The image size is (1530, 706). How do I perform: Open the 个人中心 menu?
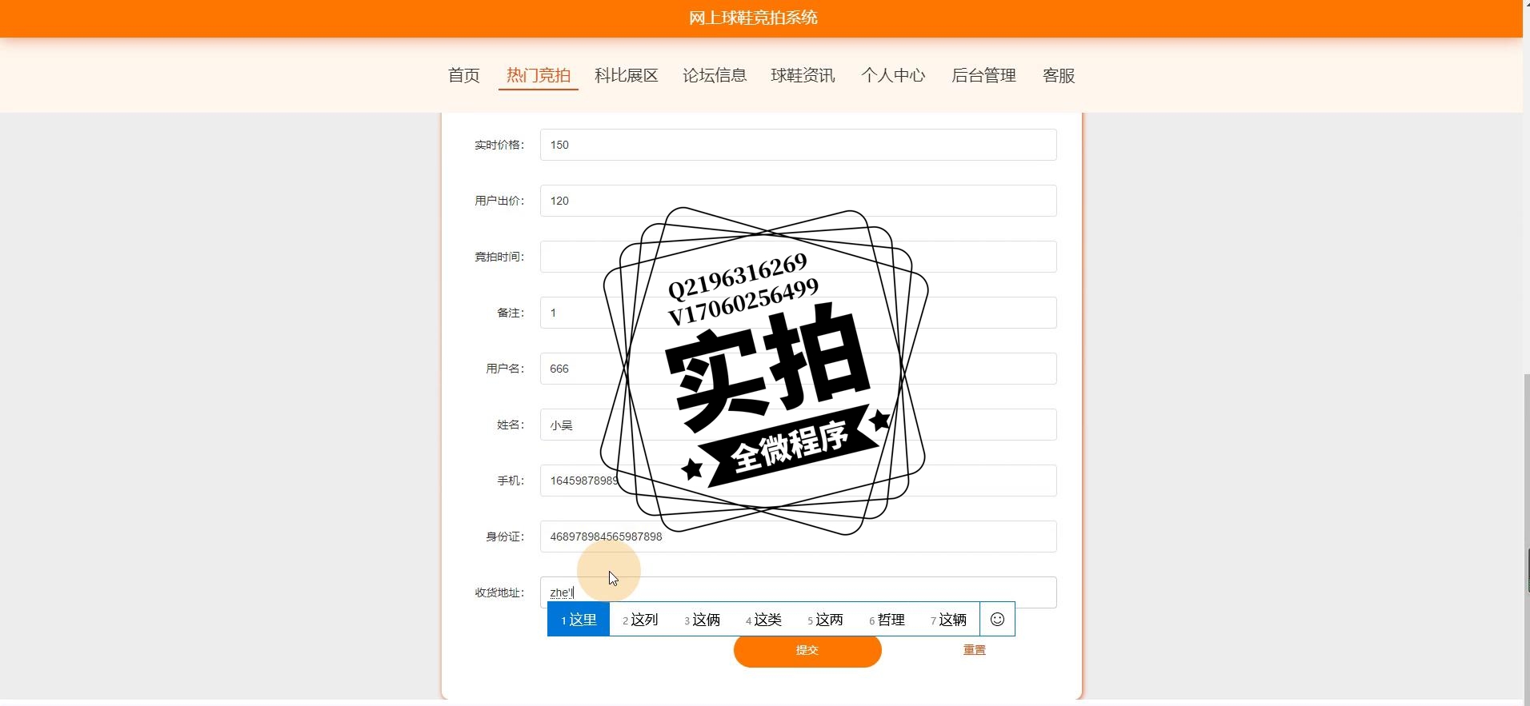click(893, 75)
